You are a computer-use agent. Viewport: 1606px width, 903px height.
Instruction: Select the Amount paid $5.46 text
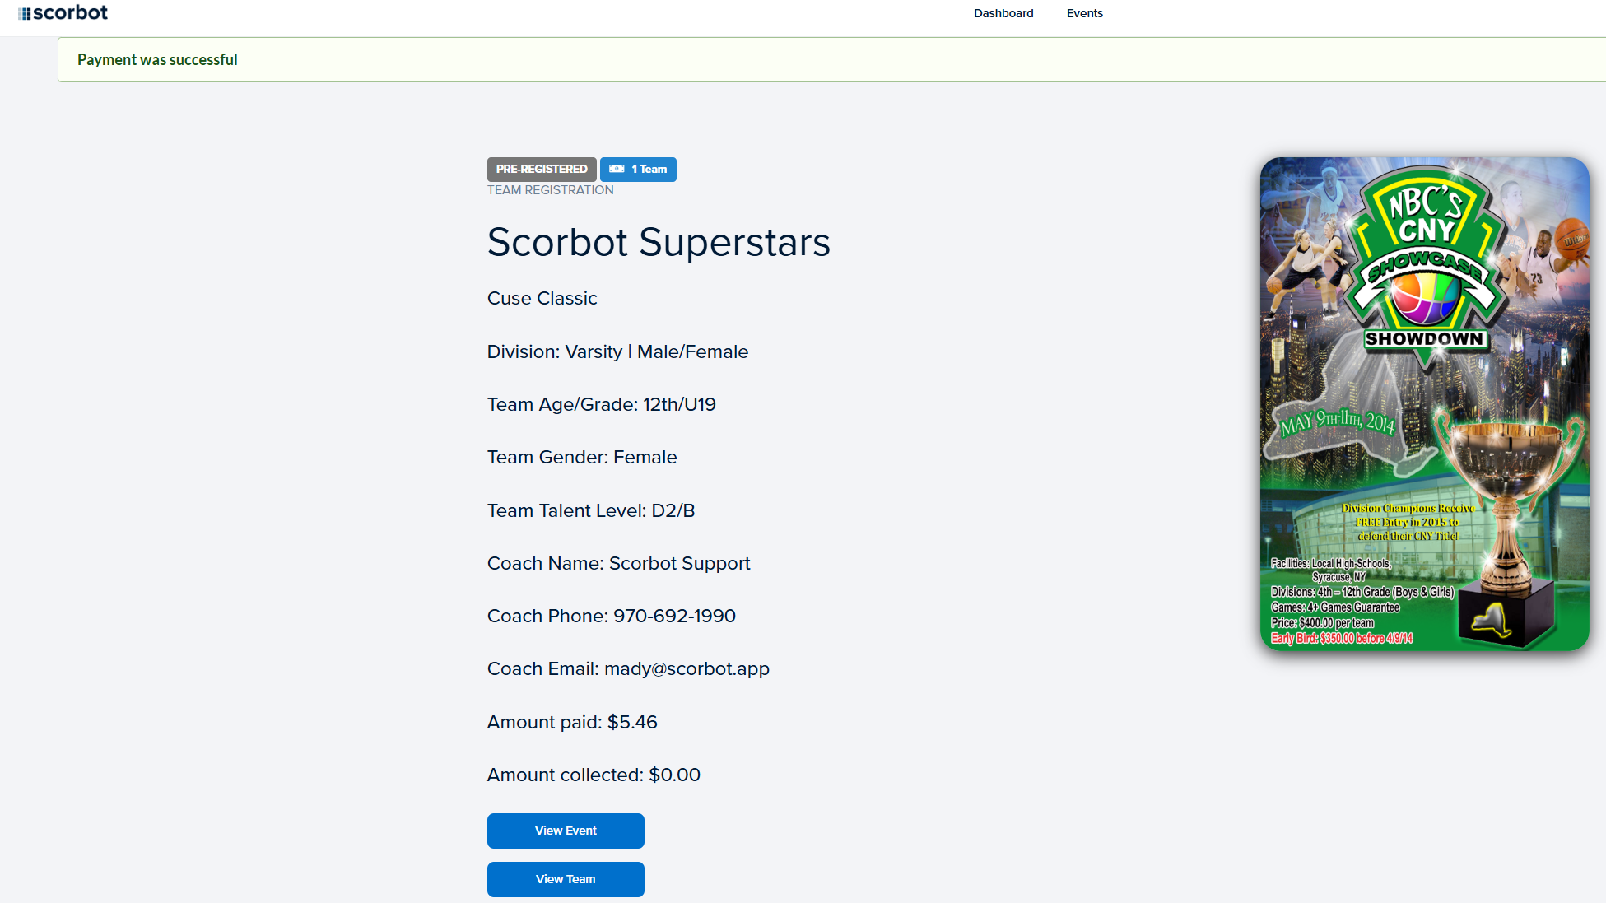[x=572, y=723]
